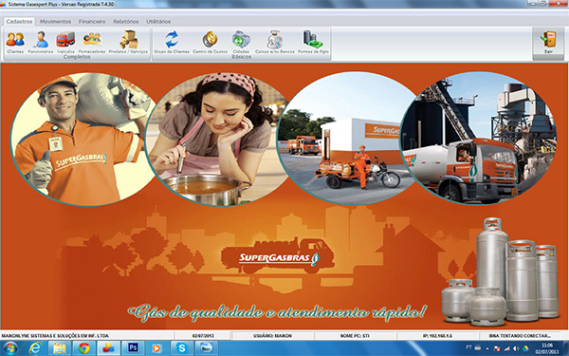
Task: Click the network signal tray icon
Action: [506, 348]
